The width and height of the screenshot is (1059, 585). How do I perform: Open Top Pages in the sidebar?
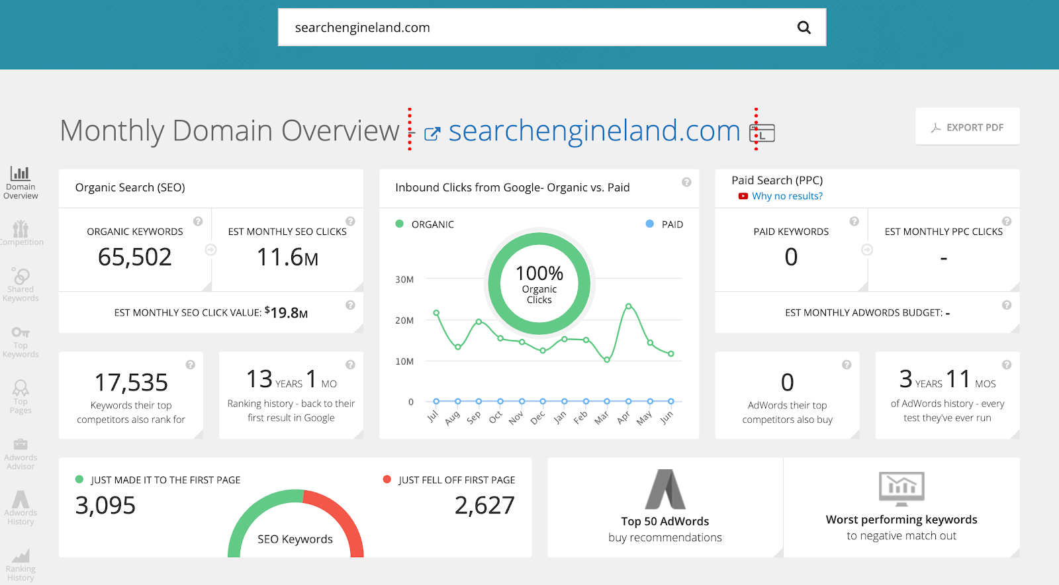(21, 397)
